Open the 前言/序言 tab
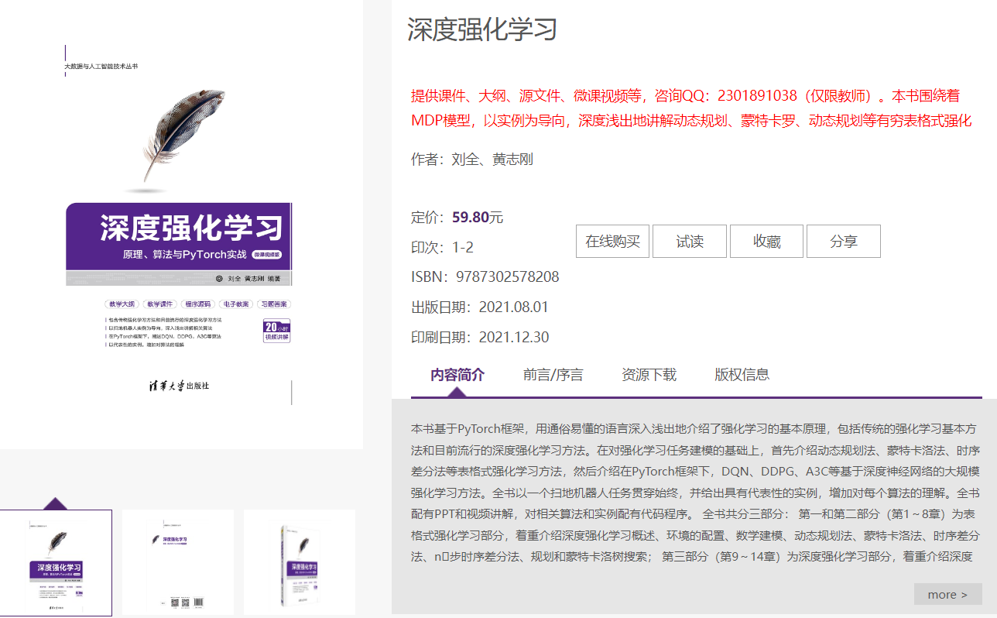Image resolution: width=997 pixels, height=618 pixels. tap(553, 375)
